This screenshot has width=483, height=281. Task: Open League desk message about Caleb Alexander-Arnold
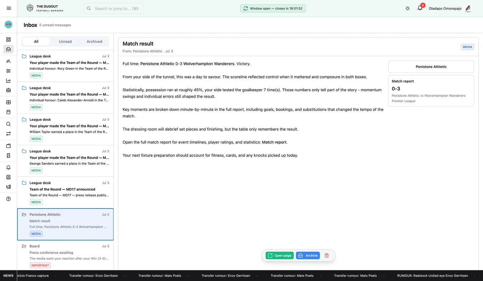[65, 98]
